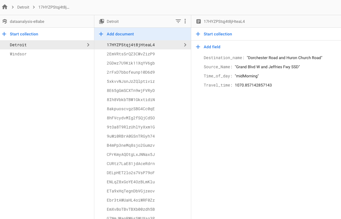Viewport: 341px width, 219px height.
Task: Expand the Detroit collection chevron
Action: pyautogui.click(x=88, y=45)
